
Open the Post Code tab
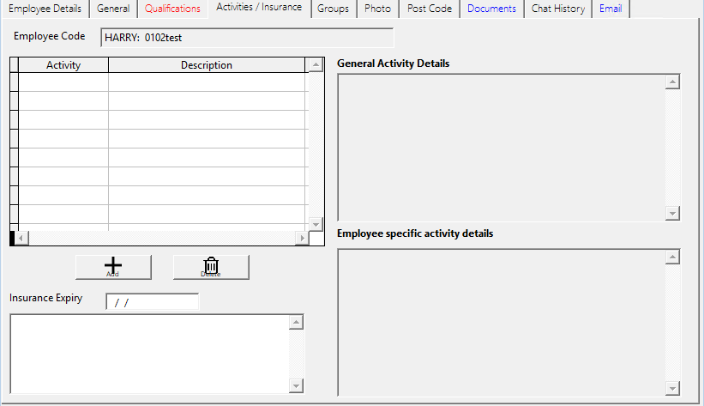pyautogui.click(x=430, y=9)
